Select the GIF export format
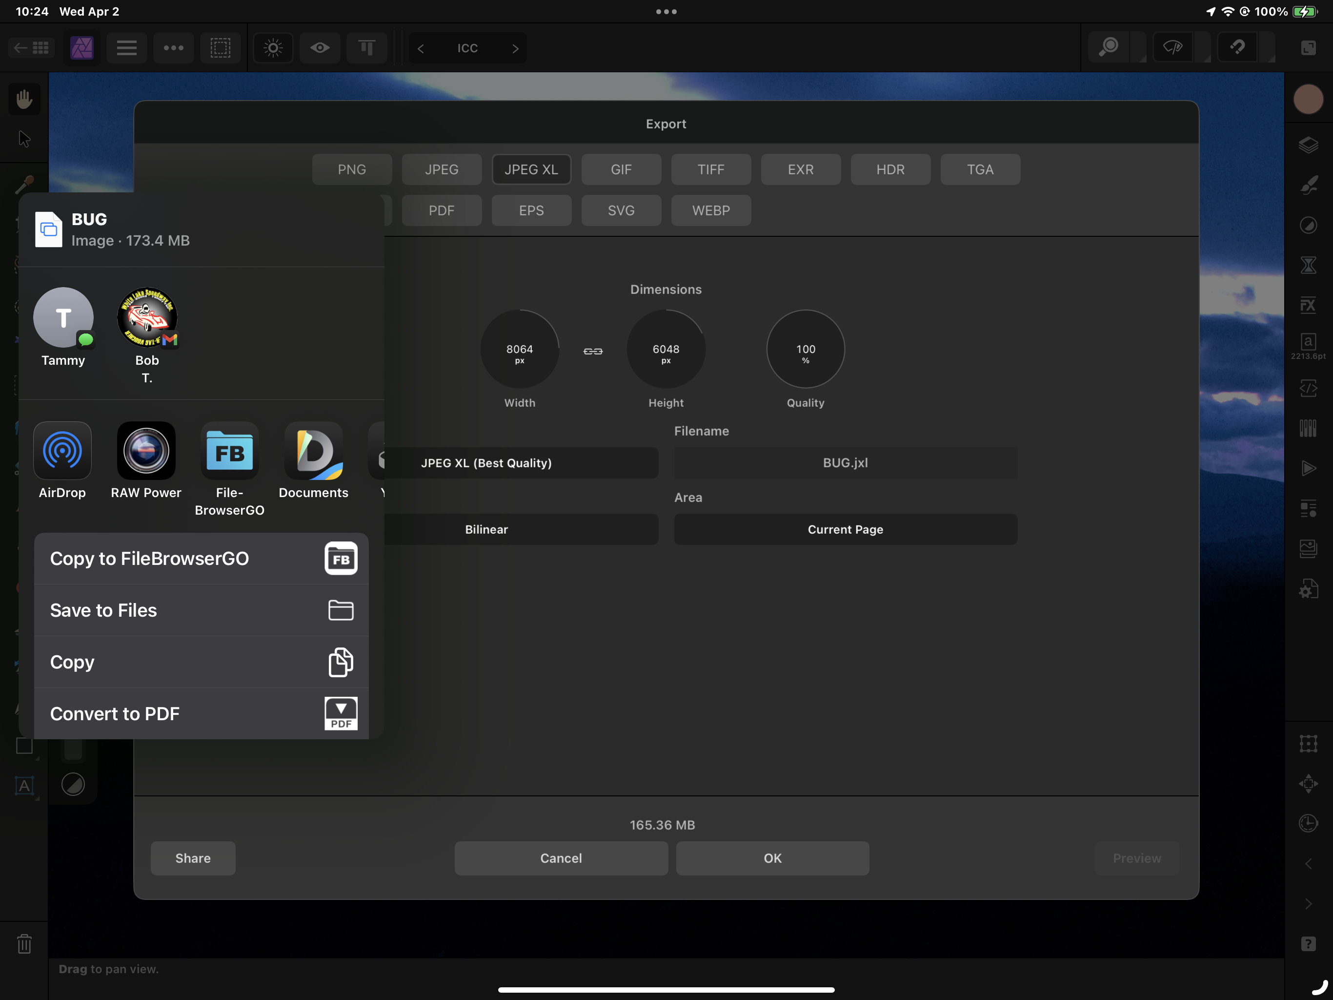Image resolution: width=1333 pixels, height=1000 pixels. tap(621, 169)
